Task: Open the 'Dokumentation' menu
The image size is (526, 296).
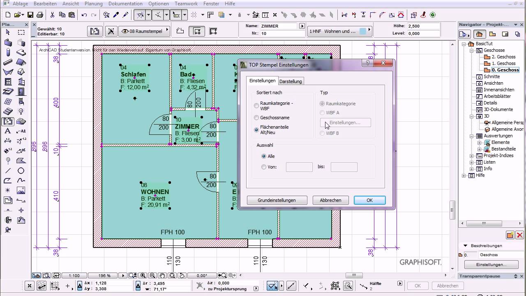Action: tap(125, 4)
